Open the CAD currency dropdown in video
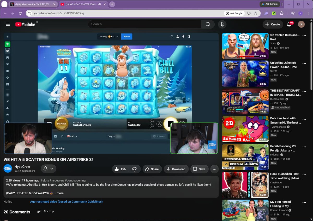 (72, 136)
